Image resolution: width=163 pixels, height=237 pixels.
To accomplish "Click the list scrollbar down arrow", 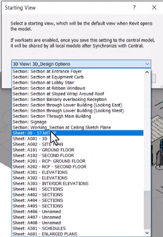I will [x=147, y=233].
